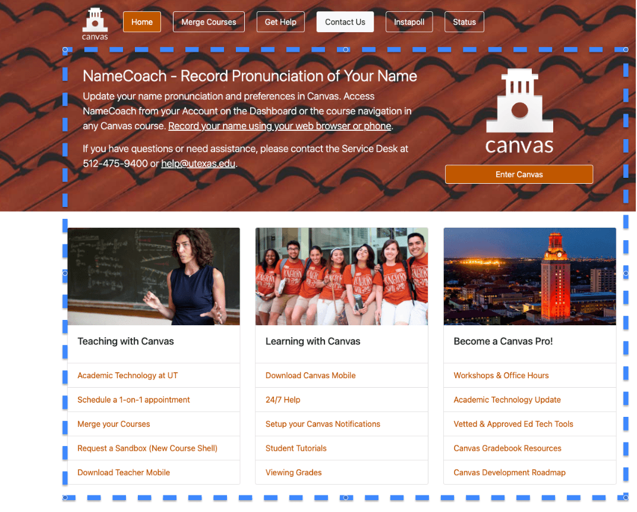637x512 pixels.
Task: Open Schedule a 1-on-1 appointment
Action: coord(134,400)
